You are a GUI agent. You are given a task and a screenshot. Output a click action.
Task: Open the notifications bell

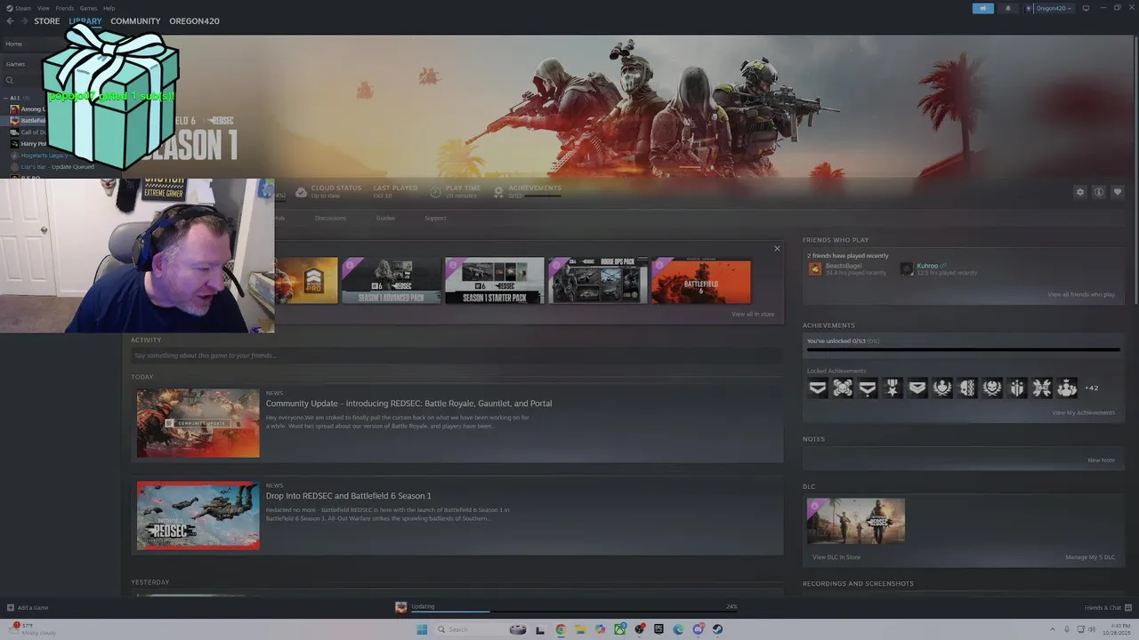click(x=1008, y=8)
